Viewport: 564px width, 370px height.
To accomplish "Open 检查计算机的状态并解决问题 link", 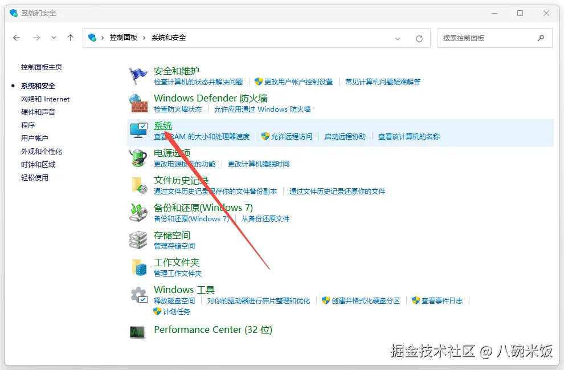I will click(198, 82).
